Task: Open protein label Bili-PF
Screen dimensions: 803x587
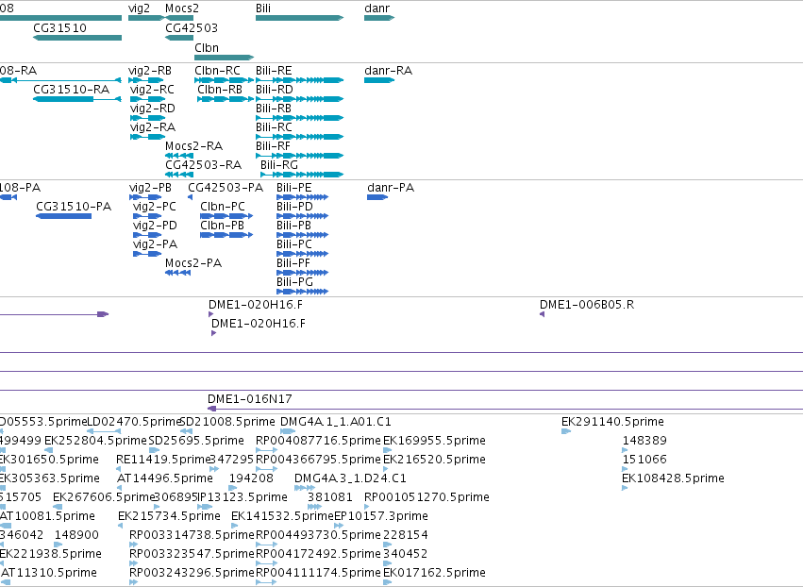Action: (x=293, y=264)
